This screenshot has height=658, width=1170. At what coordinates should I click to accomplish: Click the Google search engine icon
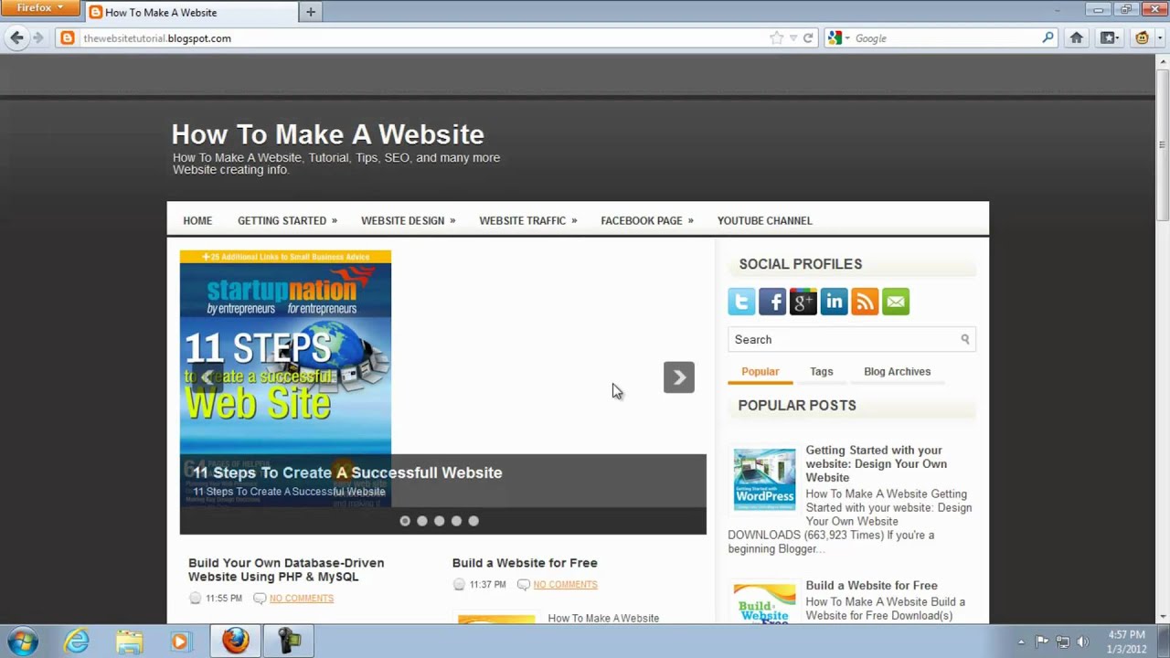[x=835, y=38]
